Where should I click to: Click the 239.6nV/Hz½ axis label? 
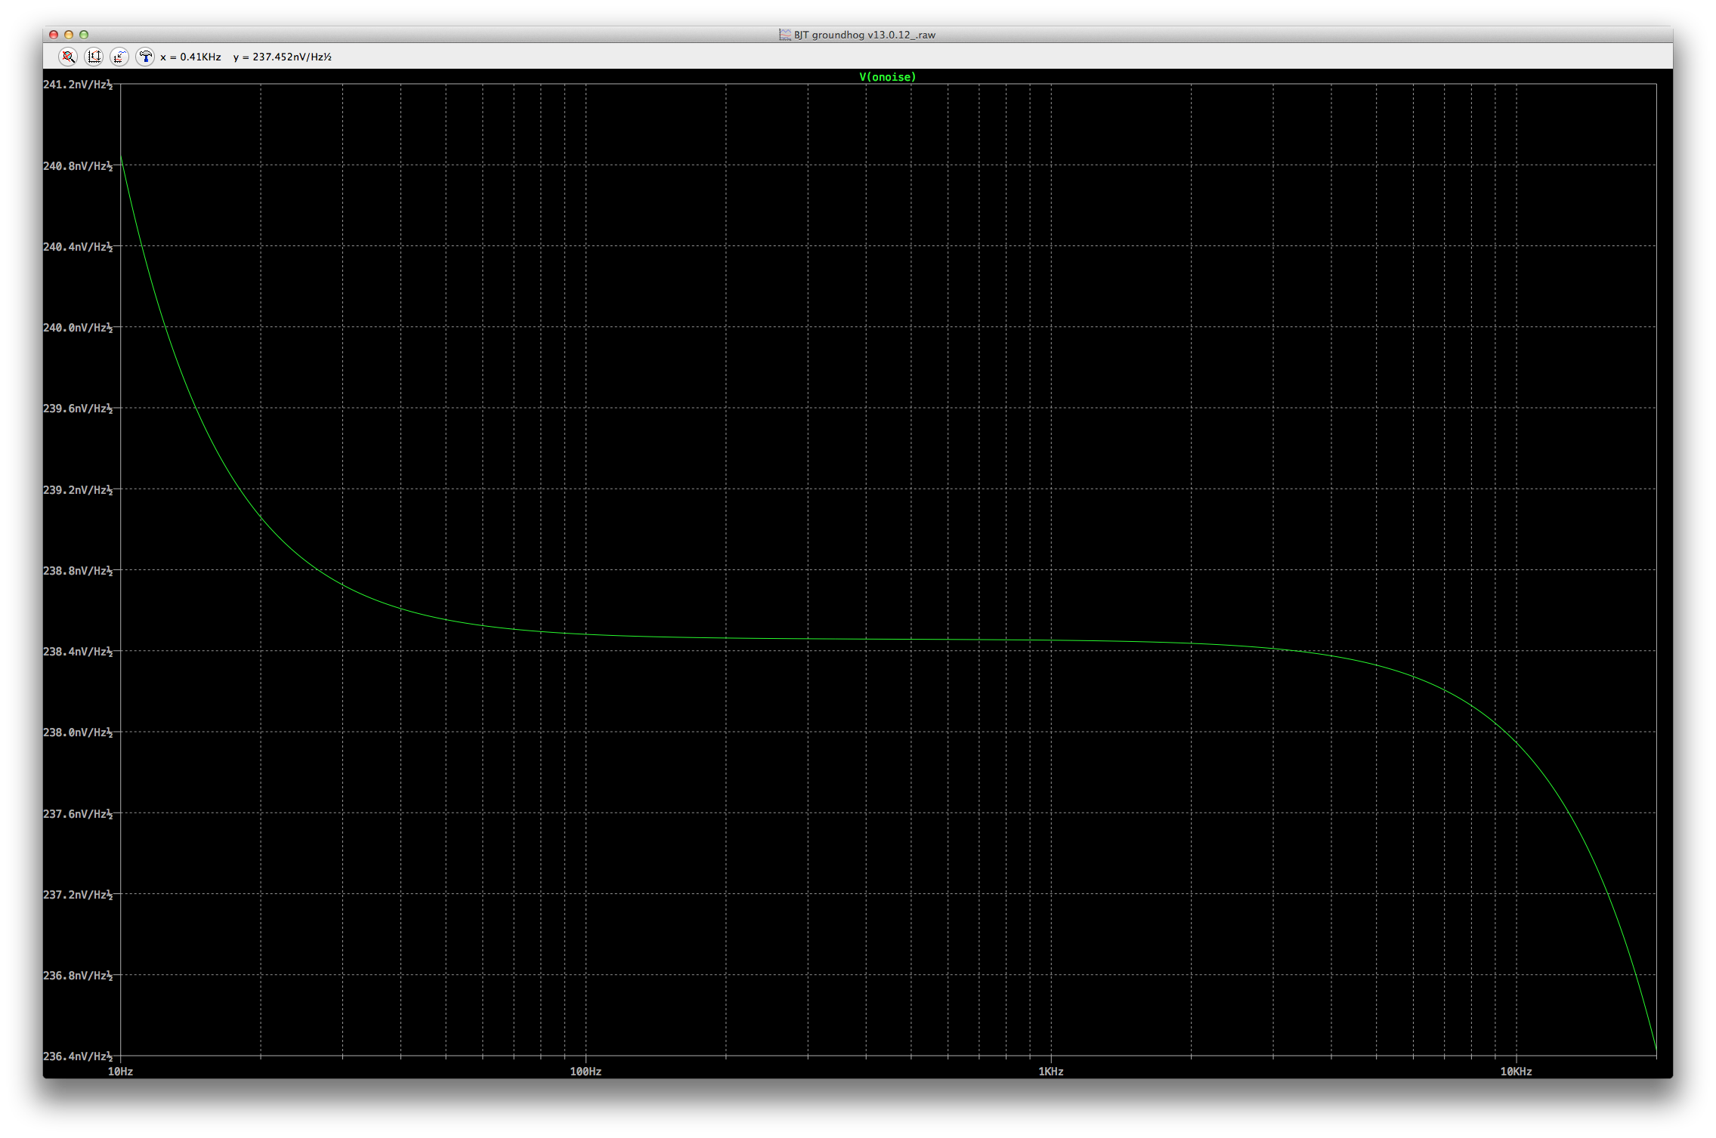(78, 409)
